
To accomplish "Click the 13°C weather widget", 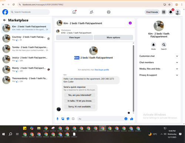I will point(153,134).
